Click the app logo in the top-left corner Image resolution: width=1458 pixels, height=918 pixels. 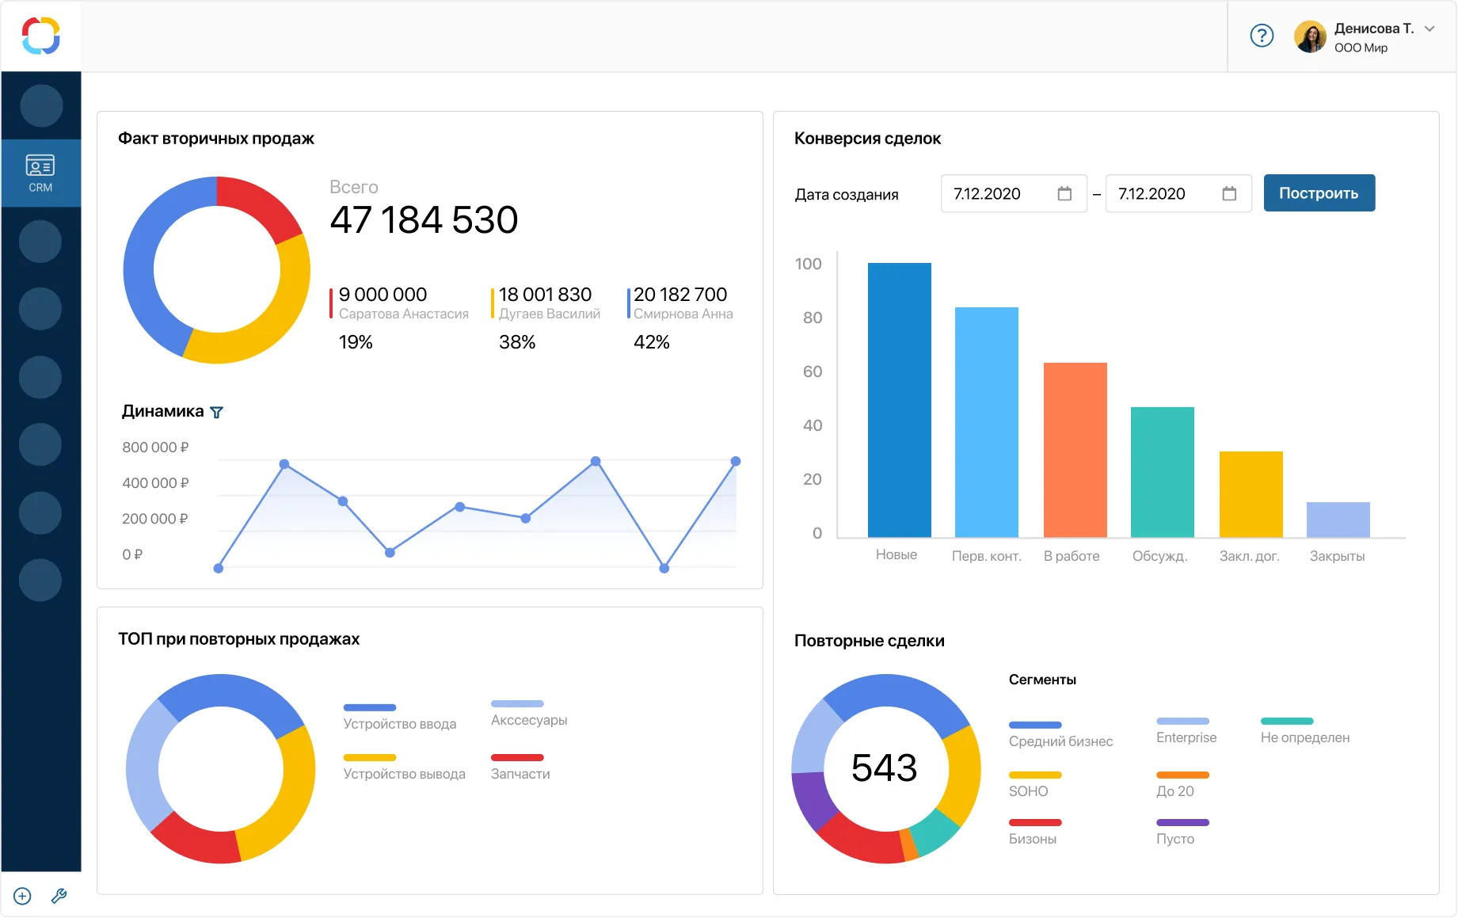[x=40, y=36]
